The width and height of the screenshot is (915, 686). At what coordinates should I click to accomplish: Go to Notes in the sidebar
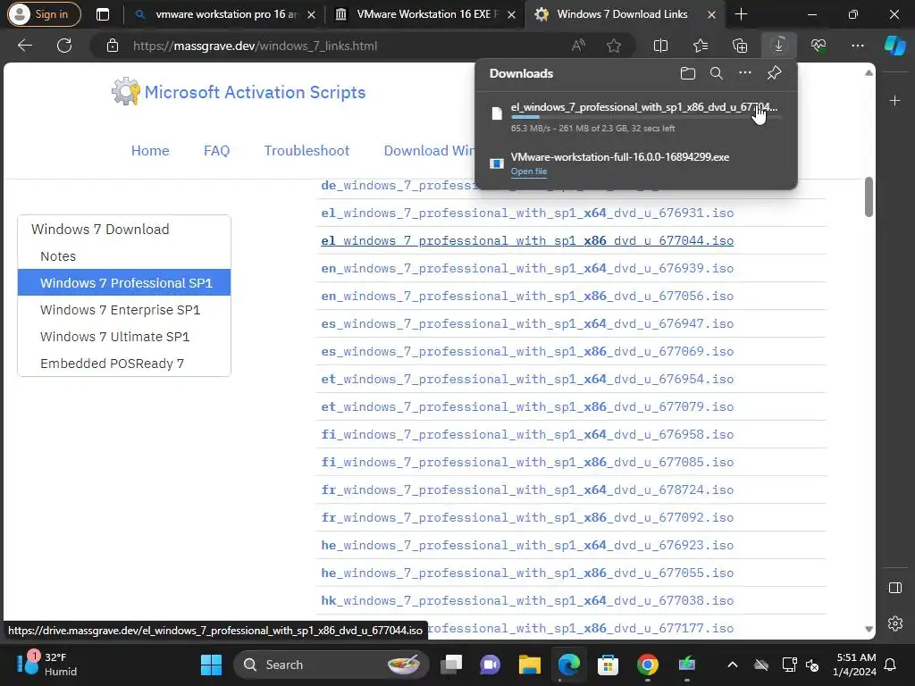click(x=58, y=256)
